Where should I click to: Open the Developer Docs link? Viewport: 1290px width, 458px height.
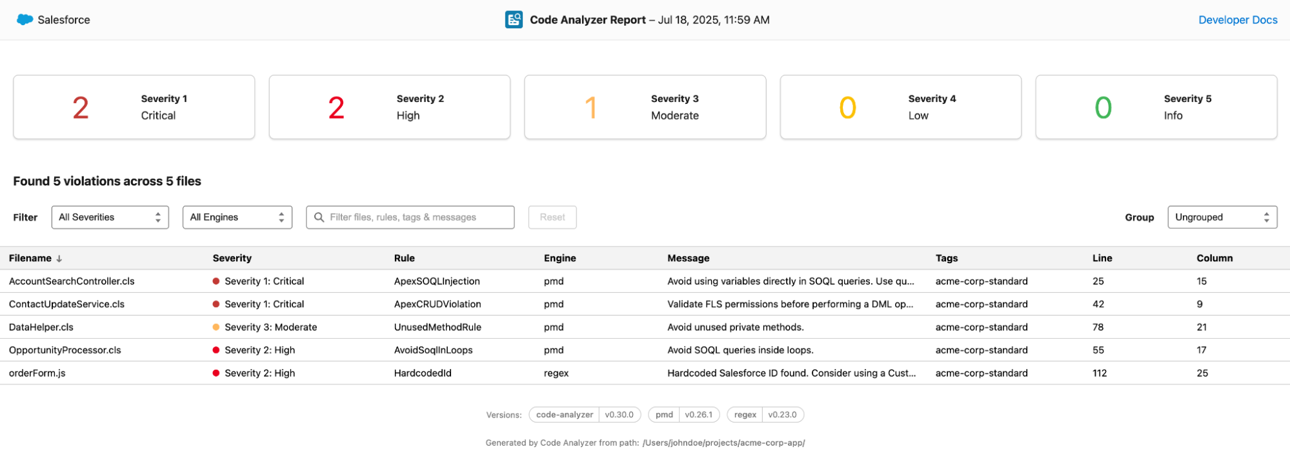point(1238,20)
